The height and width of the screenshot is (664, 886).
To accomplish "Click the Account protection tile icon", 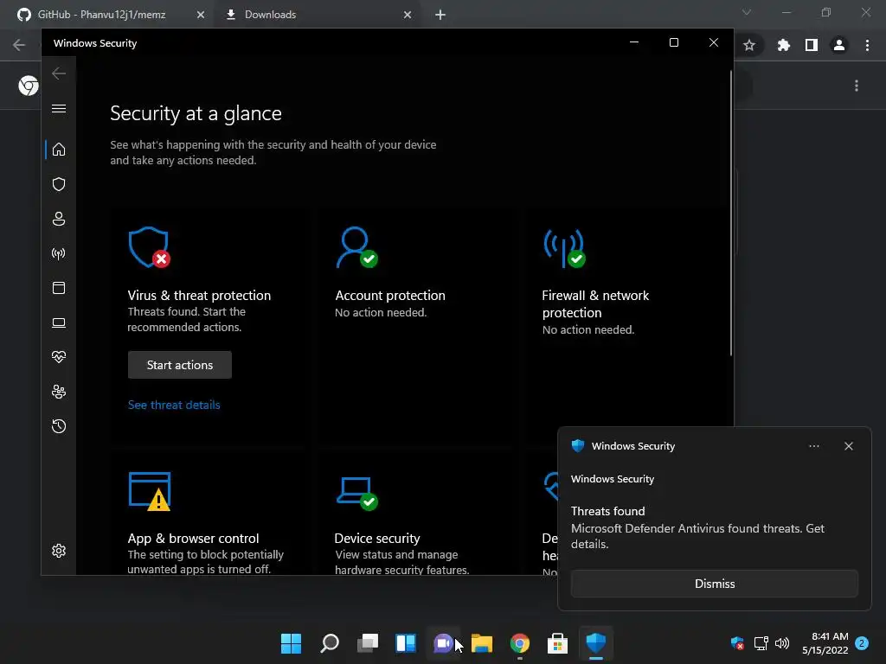I will pyautogui.click(x=357, y=247).
